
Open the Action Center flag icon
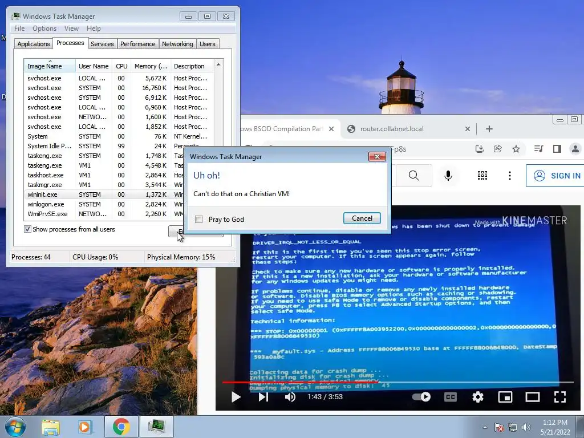pos(498,427)
